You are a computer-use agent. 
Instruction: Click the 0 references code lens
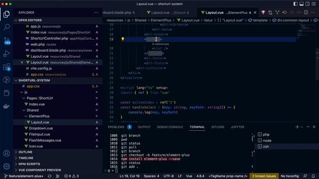click(160, 44)
